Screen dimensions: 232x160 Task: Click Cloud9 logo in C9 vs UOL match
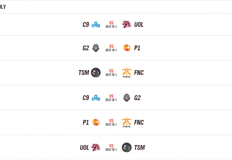96,24
